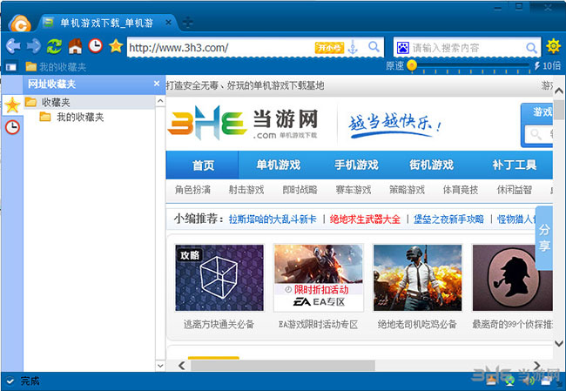Open the 手机游戏 navigation tab
Image resolution: width=566 pixels, height=391 pixels.
point(356,165)
